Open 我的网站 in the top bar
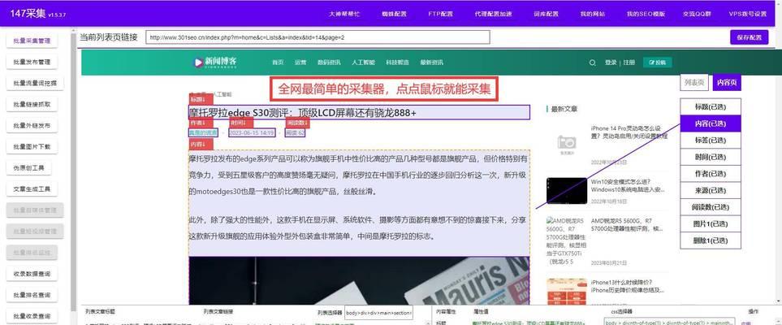 coord(593,14)
